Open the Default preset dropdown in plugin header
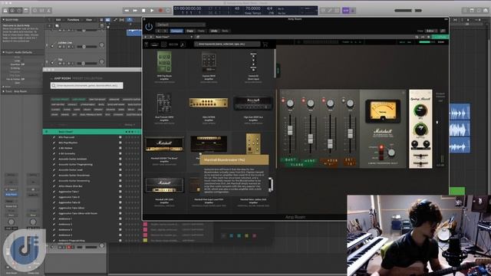This screenshot has width=491, height=276. pyautogui.click(x=181, y=25)
